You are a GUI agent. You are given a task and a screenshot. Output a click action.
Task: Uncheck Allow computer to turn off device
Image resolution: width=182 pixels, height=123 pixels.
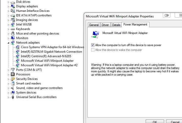[93, 45]
